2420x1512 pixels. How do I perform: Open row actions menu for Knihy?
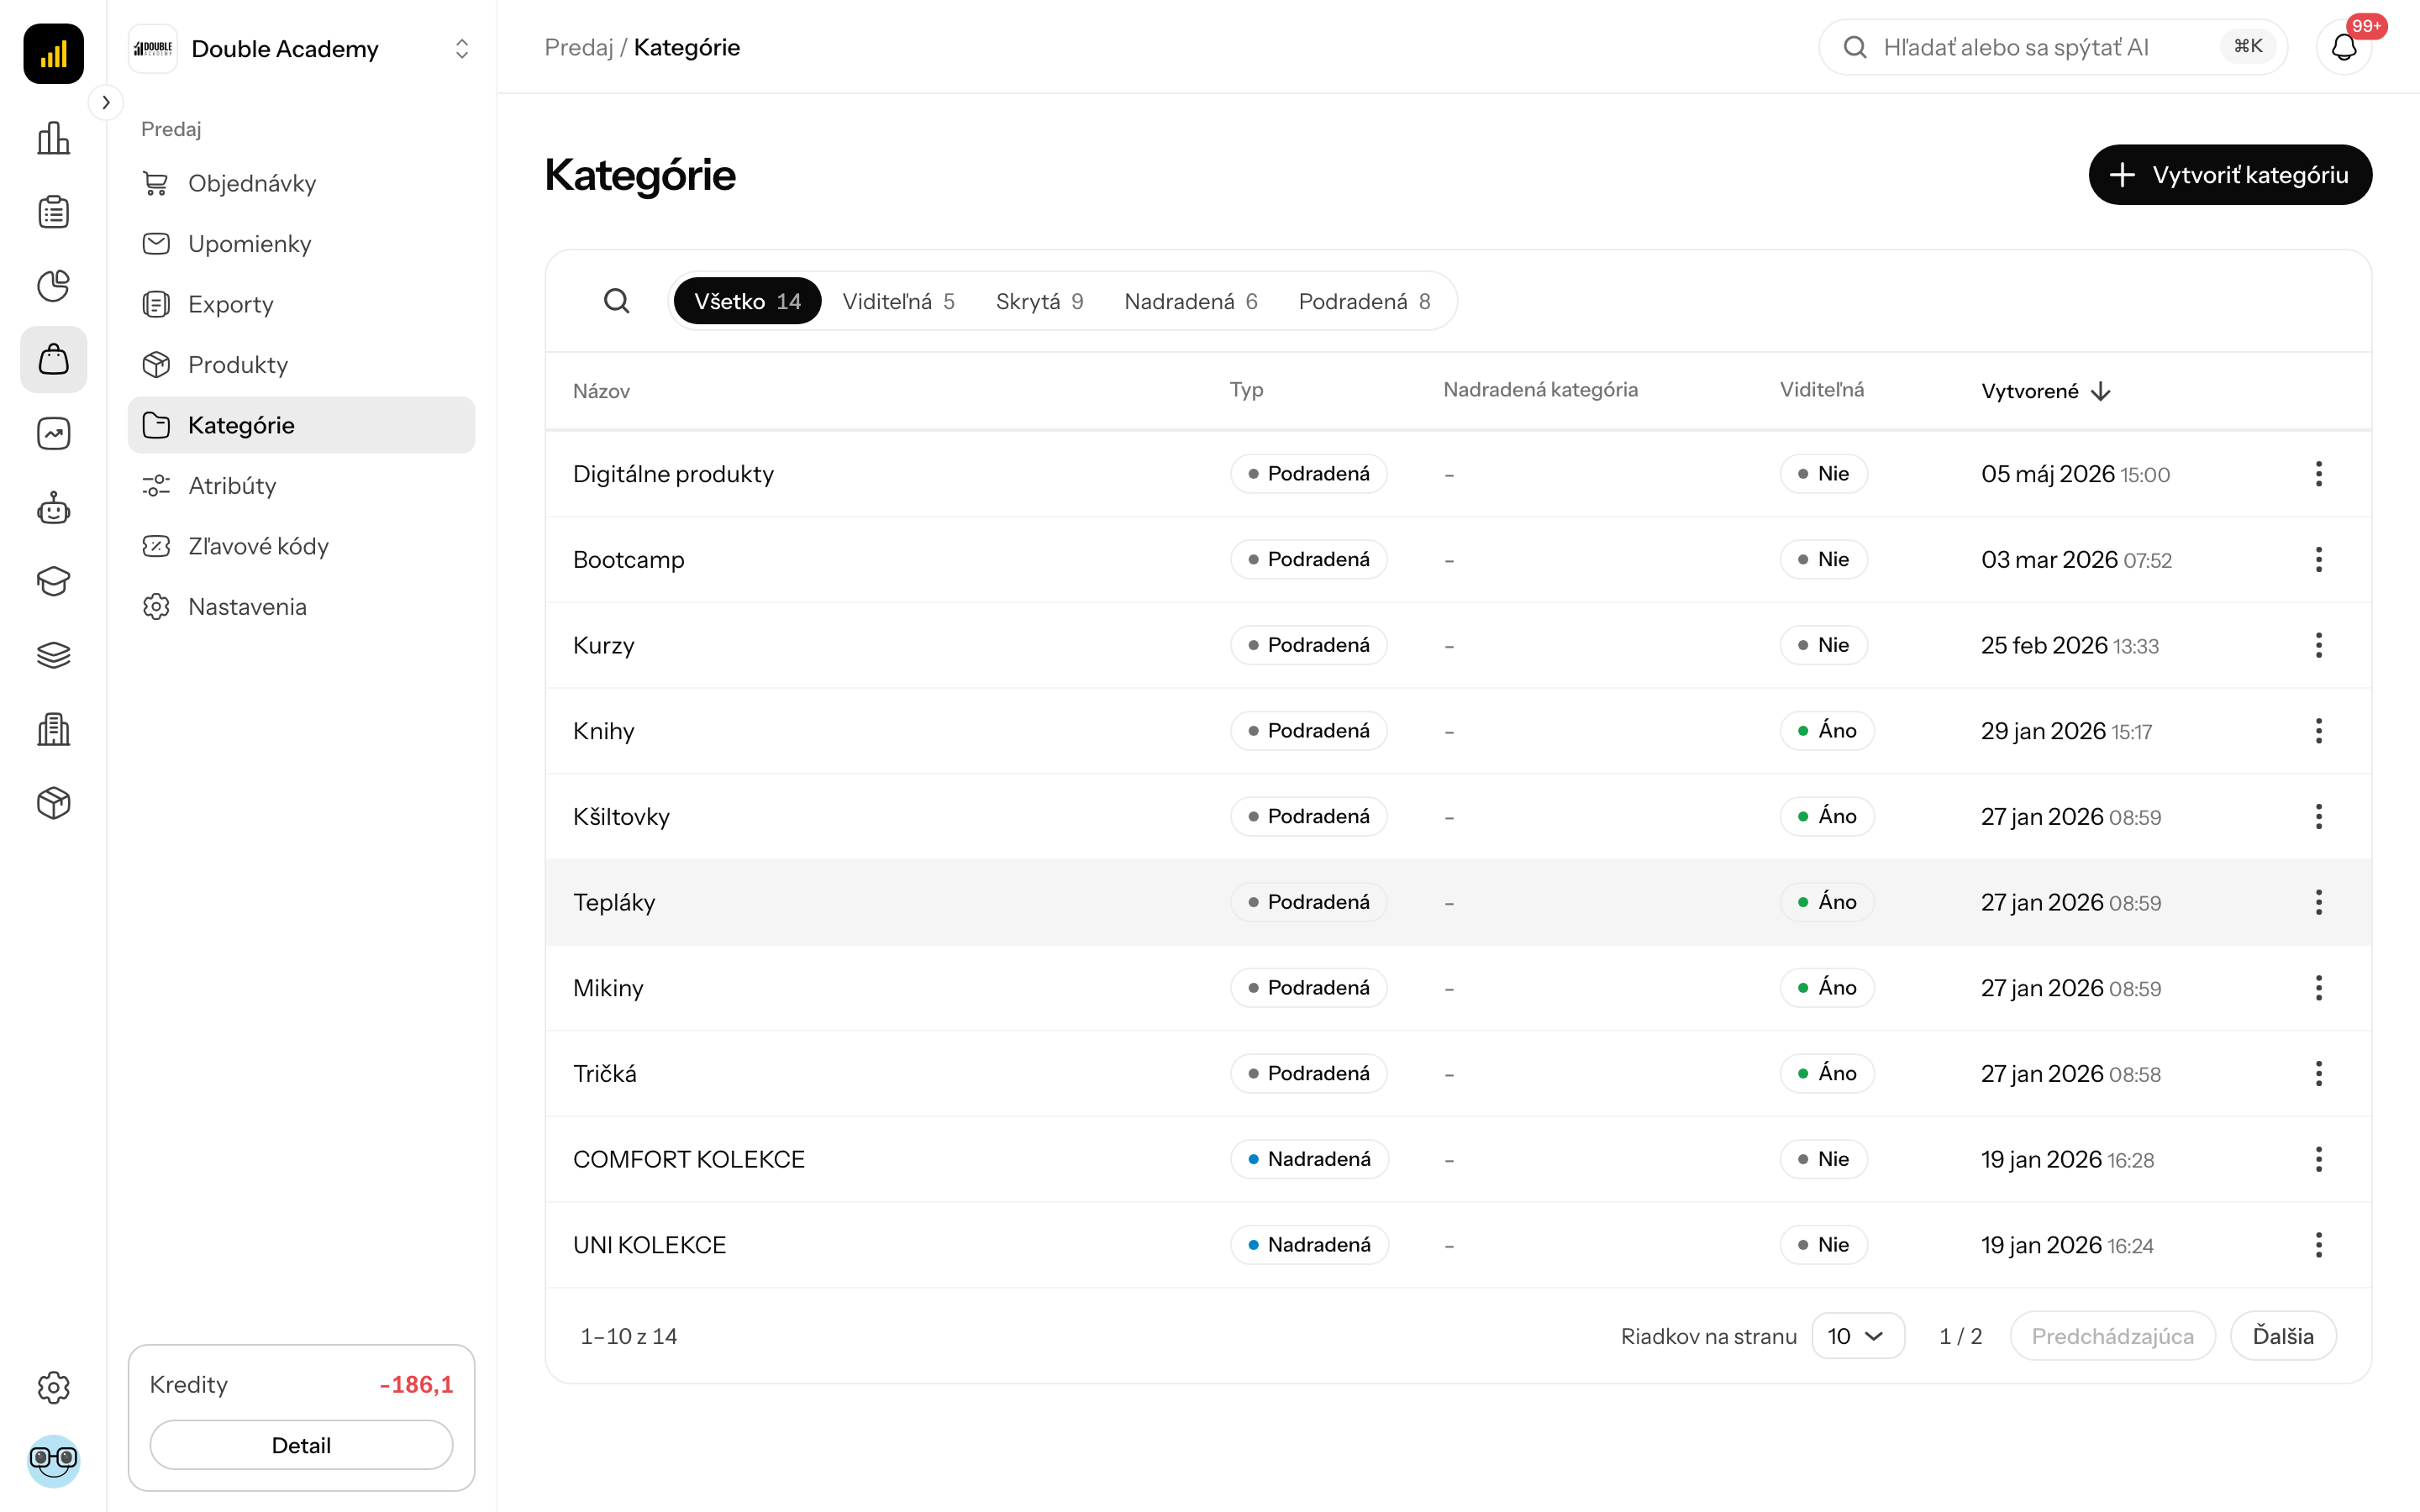click(x=2318, y=731)
